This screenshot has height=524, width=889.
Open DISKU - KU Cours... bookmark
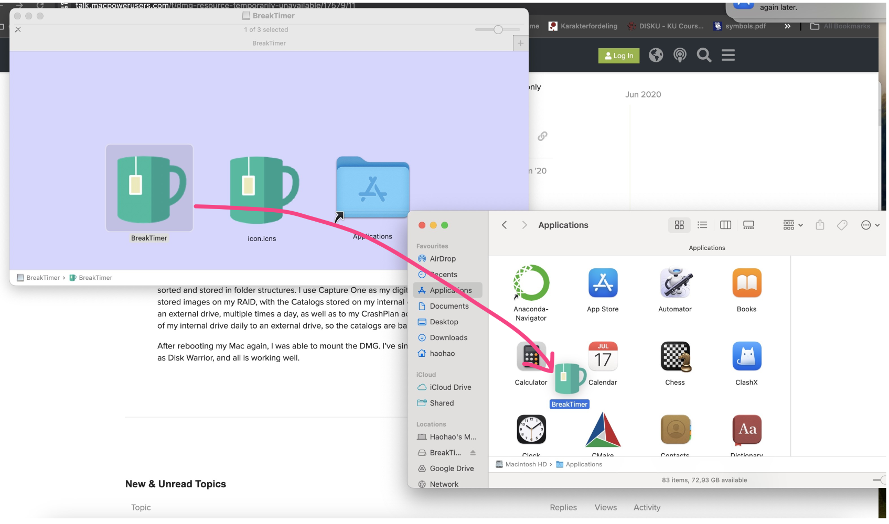click(x=666, y=26)
